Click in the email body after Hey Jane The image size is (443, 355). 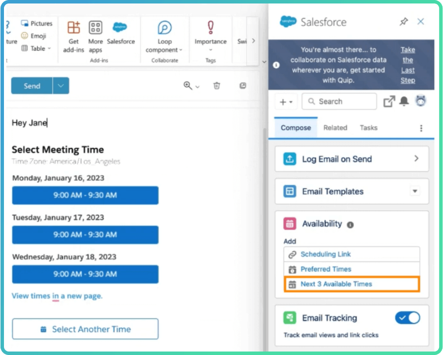tap(48, 123)
